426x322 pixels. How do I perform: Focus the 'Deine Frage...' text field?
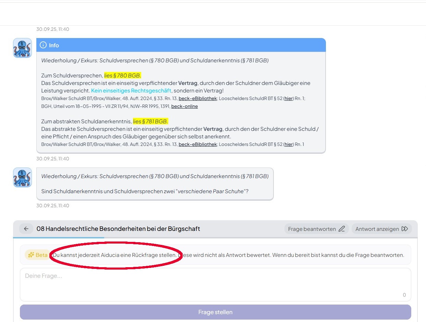tap(215, 284)
